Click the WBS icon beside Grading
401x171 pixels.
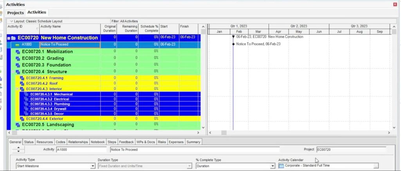[x=18, y=58]
